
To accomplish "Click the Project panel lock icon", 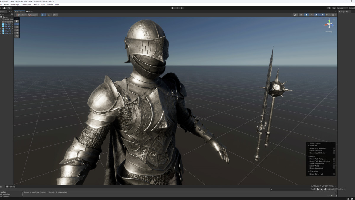I will [x=333, y=186].
